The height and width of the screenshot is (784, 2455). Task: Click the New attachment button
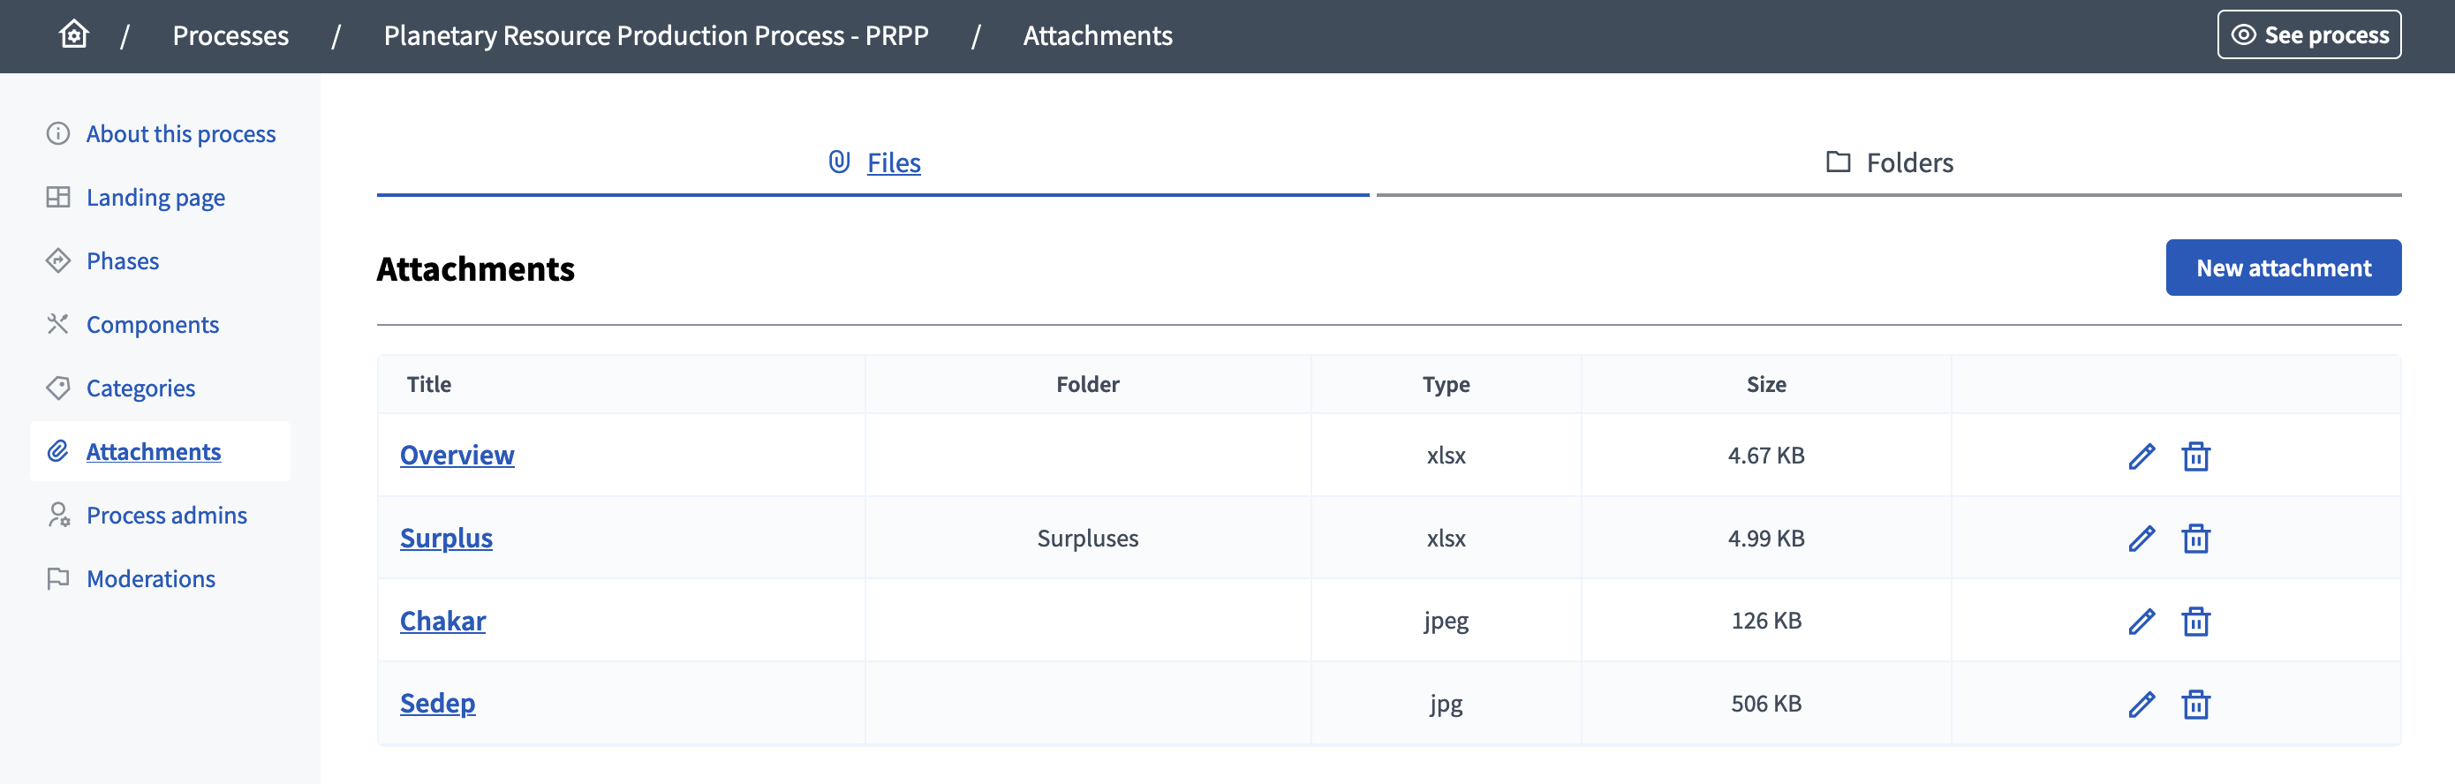pos(2284,268)
